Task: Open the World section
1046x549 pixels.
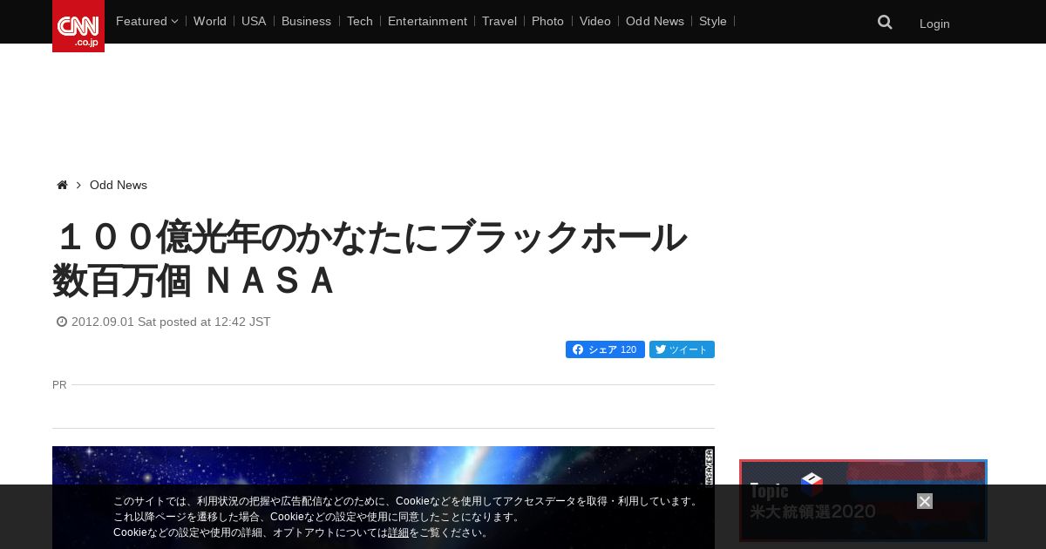Action: coord(210,21)
